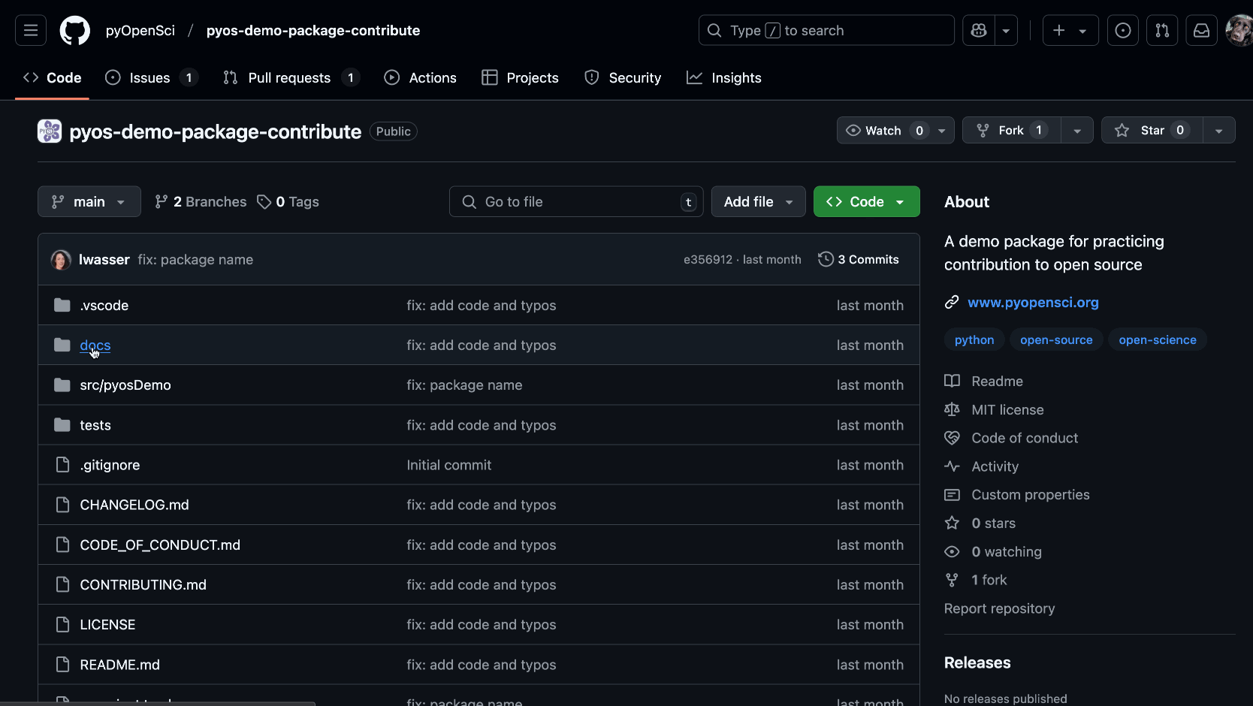
Task: Expand the Copilot dropdown arrow
Action: pyautogui.click(x=1006, y=30)
